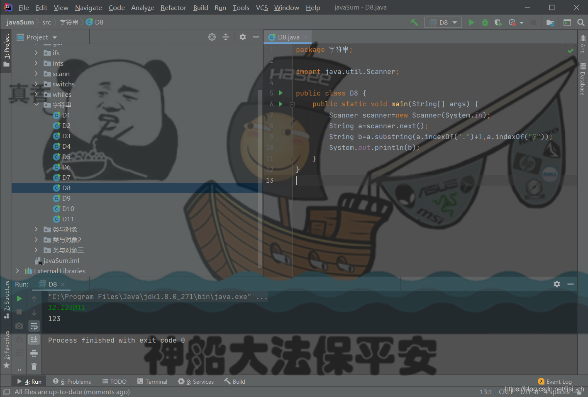Image resolution: width=588 pixels, height=397 pixels.
Task: Click the green inspection checkmark in editor
Action: point(571,51)
